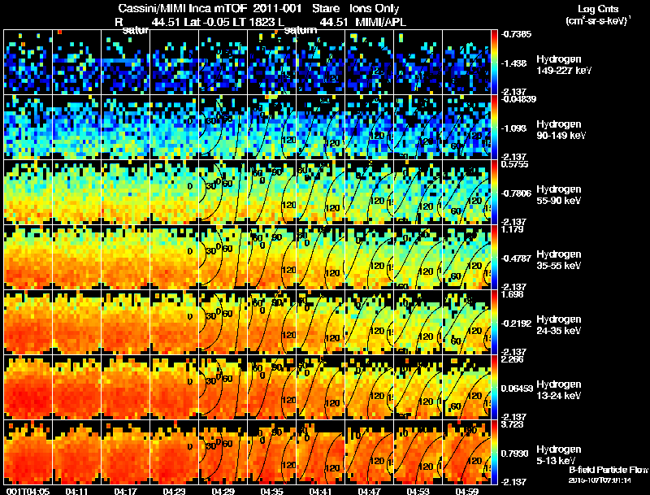
Task: Click the '(cm²-sr-s-keV)' units label
Action: 598,21
